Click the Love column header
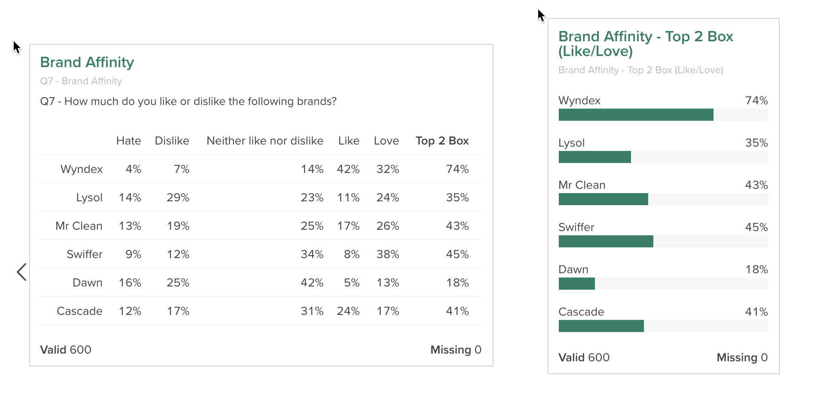 click(386, 141)
